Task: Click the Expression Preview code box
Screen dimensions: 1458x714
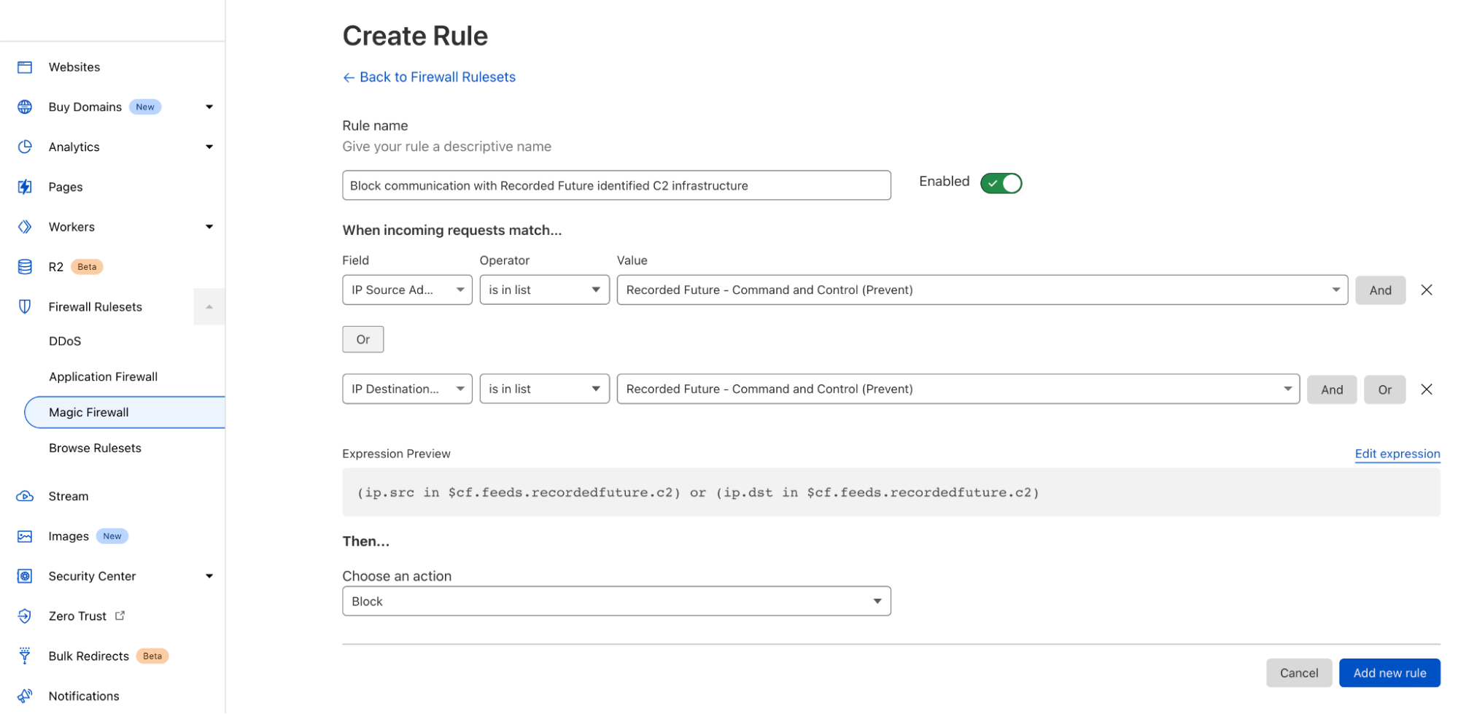Action: pyautogui.click(x=891, y=493)
